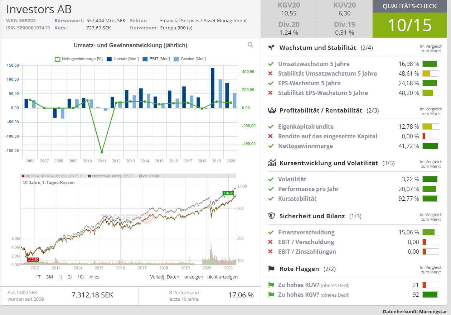Click the 92,77 % Kursstabilität value
Screen dimensions: 451x315
(x=409, y=199)
